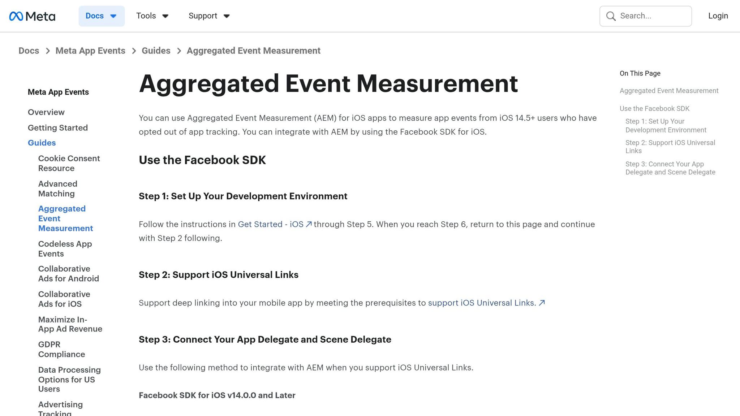Open Codeless App Events guide
This screenshot has width=740, height=416.
pyautogui.click(x=65, y=249)
